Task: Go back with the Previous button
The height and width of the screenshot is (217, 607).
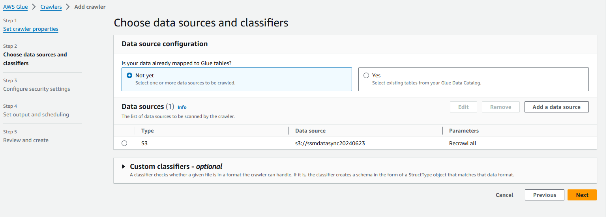Action: (x=544, y=195)
